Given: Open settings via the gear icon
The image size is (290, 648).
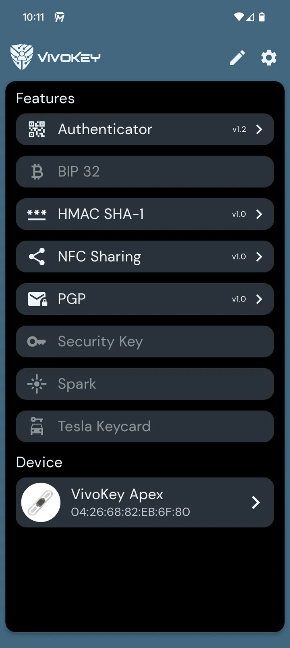Looking at the screenshot, I should pyautogui.click(x=269, y=58).
